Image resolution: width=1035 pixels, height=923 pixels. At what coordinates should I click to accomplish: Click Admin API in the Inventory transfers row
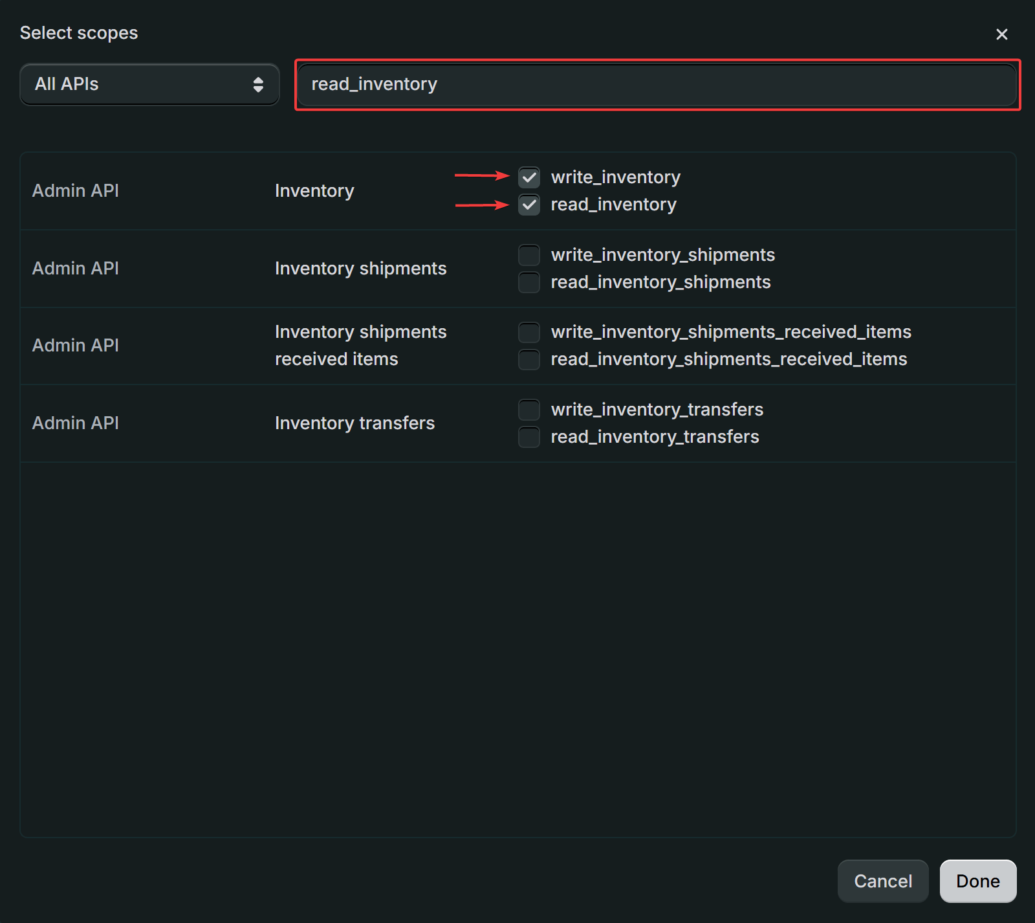click(76, 423)
